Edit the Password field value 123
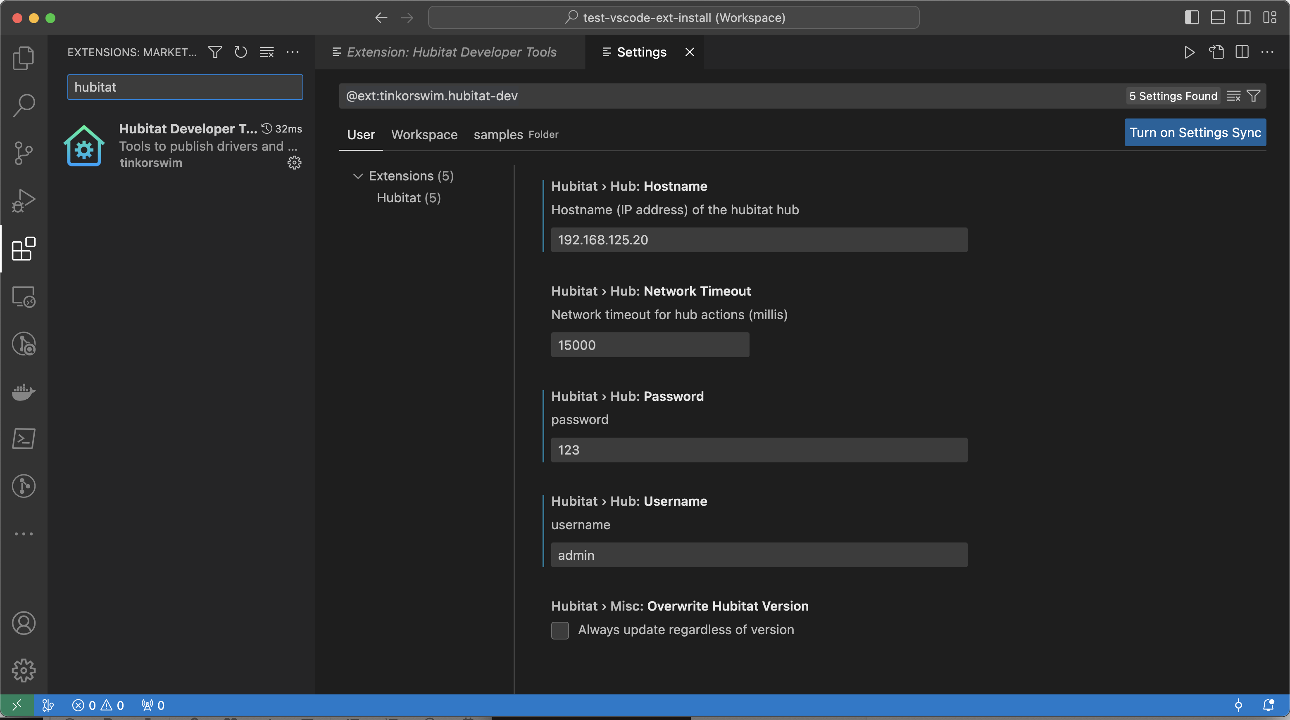Viewport: 1290px width, 720px height. click(759, 450)
